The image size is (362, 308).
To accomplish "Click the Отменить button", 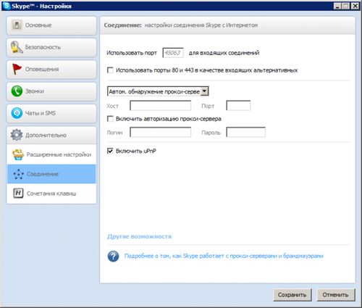I will pyautogui.click(x=335, y=295).
